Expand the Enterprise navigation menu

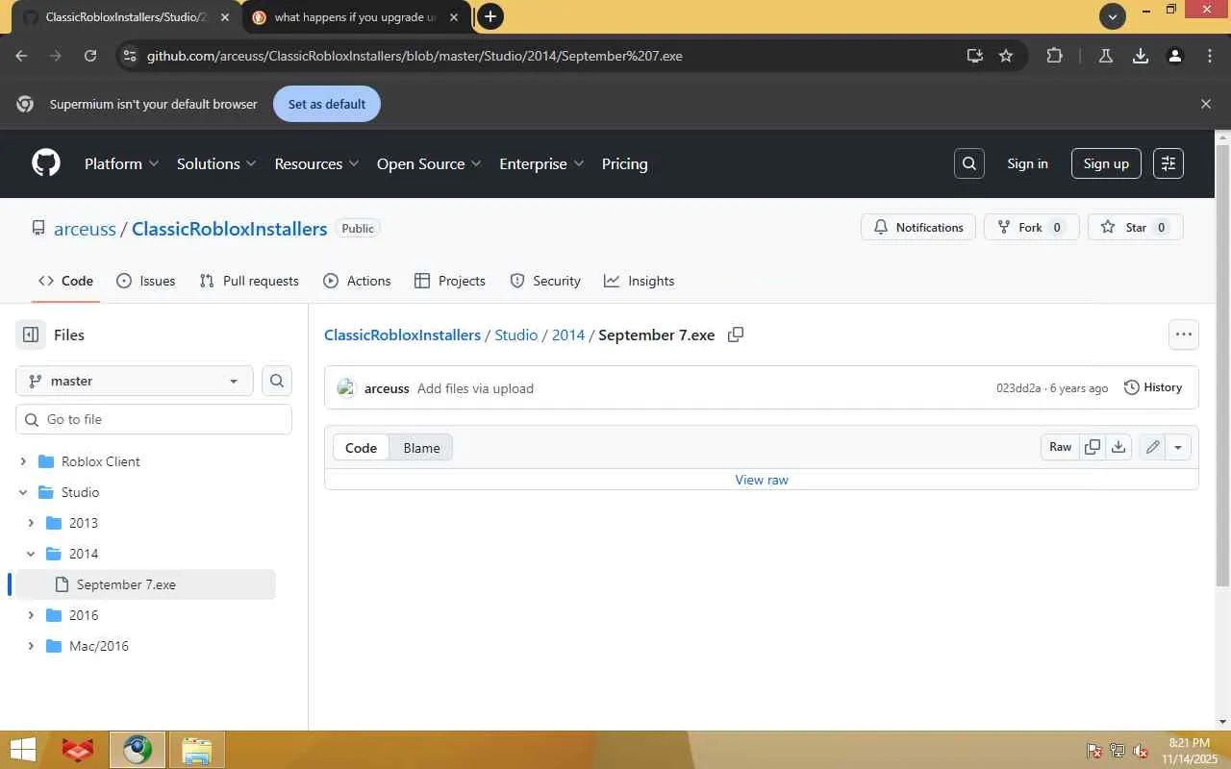coord(541,163)
